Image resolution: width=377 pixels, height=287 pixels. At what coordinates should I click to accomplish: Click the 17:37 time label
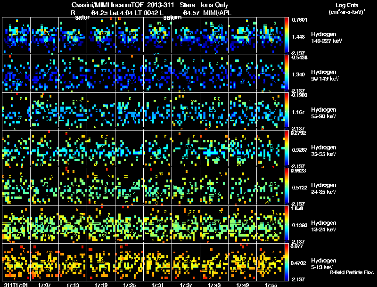[x=186, y=285]
